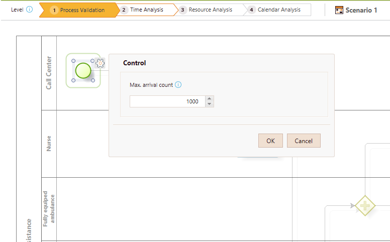Click the Level label
This screenshot has height=242, width=390.
coord(17,10)
